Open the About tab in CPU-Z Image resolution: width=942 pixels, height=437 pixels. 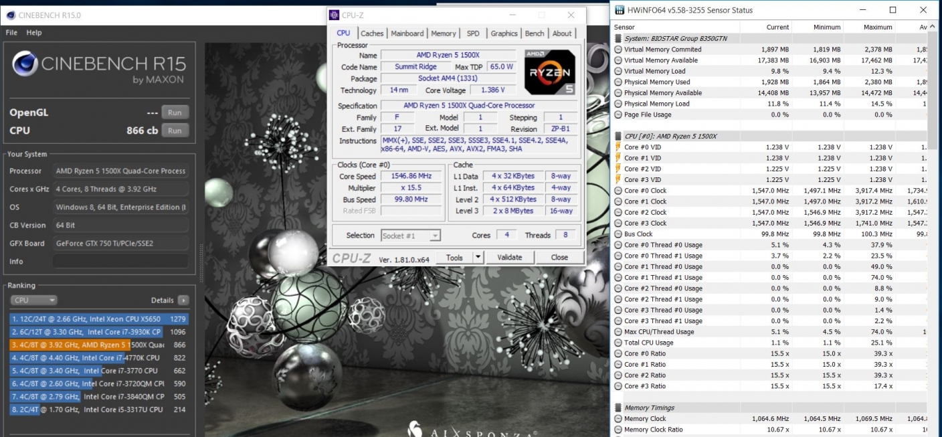tap(562, 33)
